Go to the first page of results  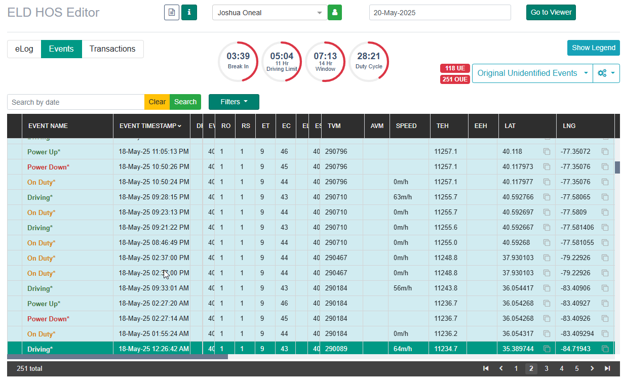coord(486,369)
